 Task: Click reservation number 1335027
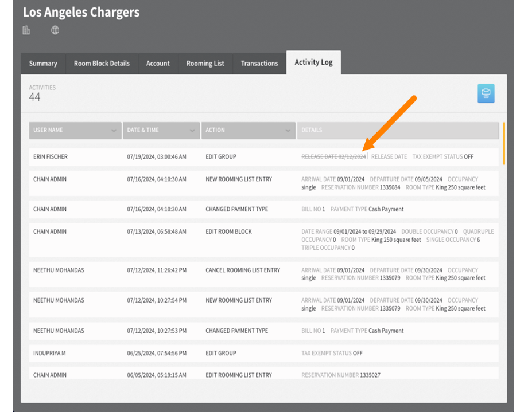pos(370,375)
